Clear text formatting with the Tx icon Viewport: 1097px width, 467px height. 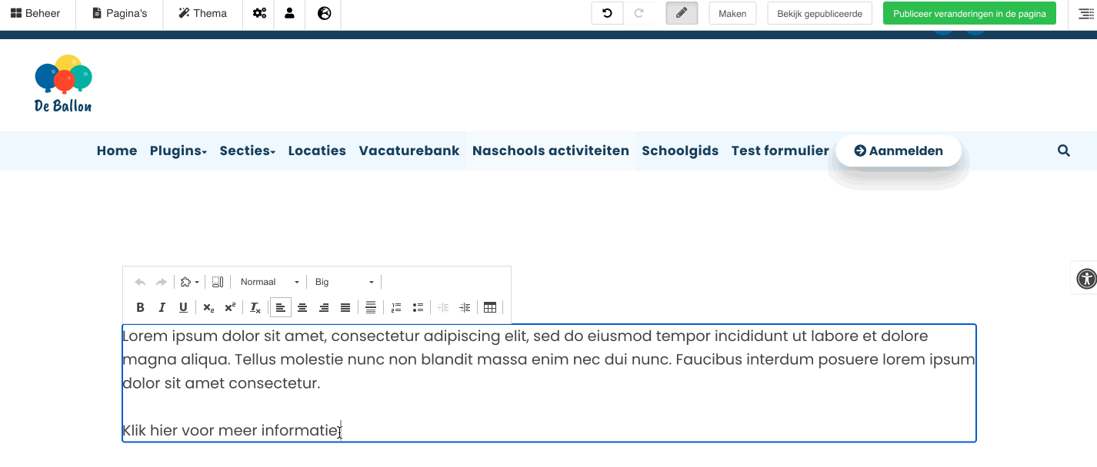coord(255,307)
